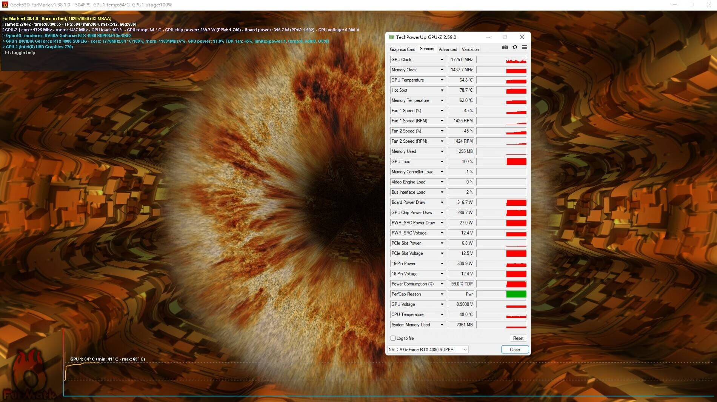Expand the Fan 2 Speed (%) dropdown
Viewport: 717px width, 402px height.
pyautogui.click(x=442, y=131)
